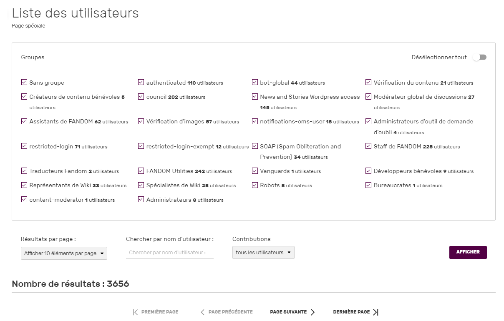
Task: Click the AFFICHER button
Action: (x=468, y=252)
